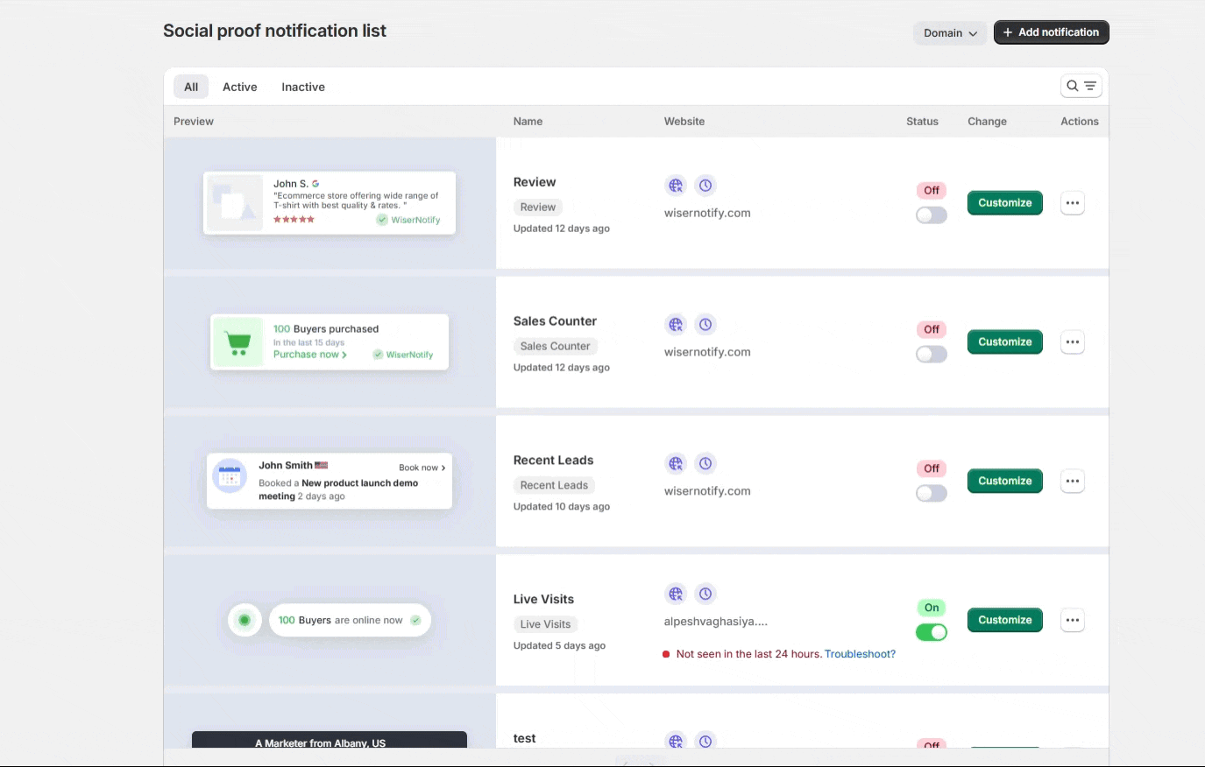Click wisernotify.com in the Review row
Viewport: 1205px width, 767px height.
(707, 213)
